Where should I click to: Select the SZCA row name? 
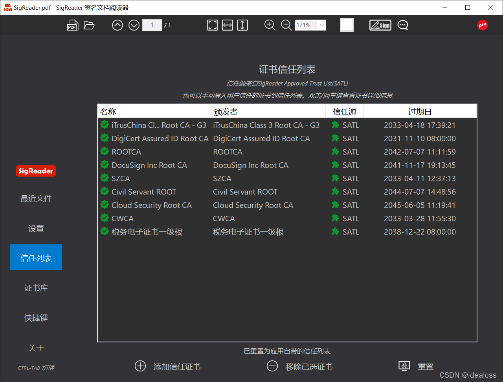121,178
